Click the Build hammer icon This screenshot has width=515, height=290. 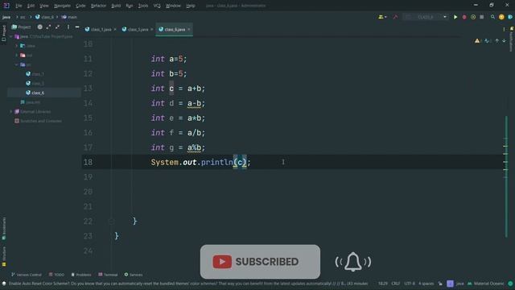pos(395,17)
